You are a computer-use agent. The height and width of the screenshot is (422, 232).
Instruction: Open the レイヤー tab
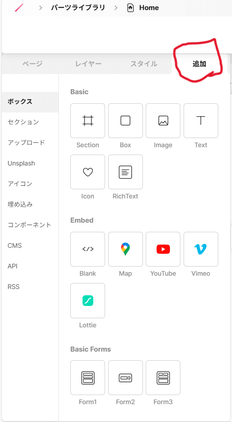coord(88,64)
